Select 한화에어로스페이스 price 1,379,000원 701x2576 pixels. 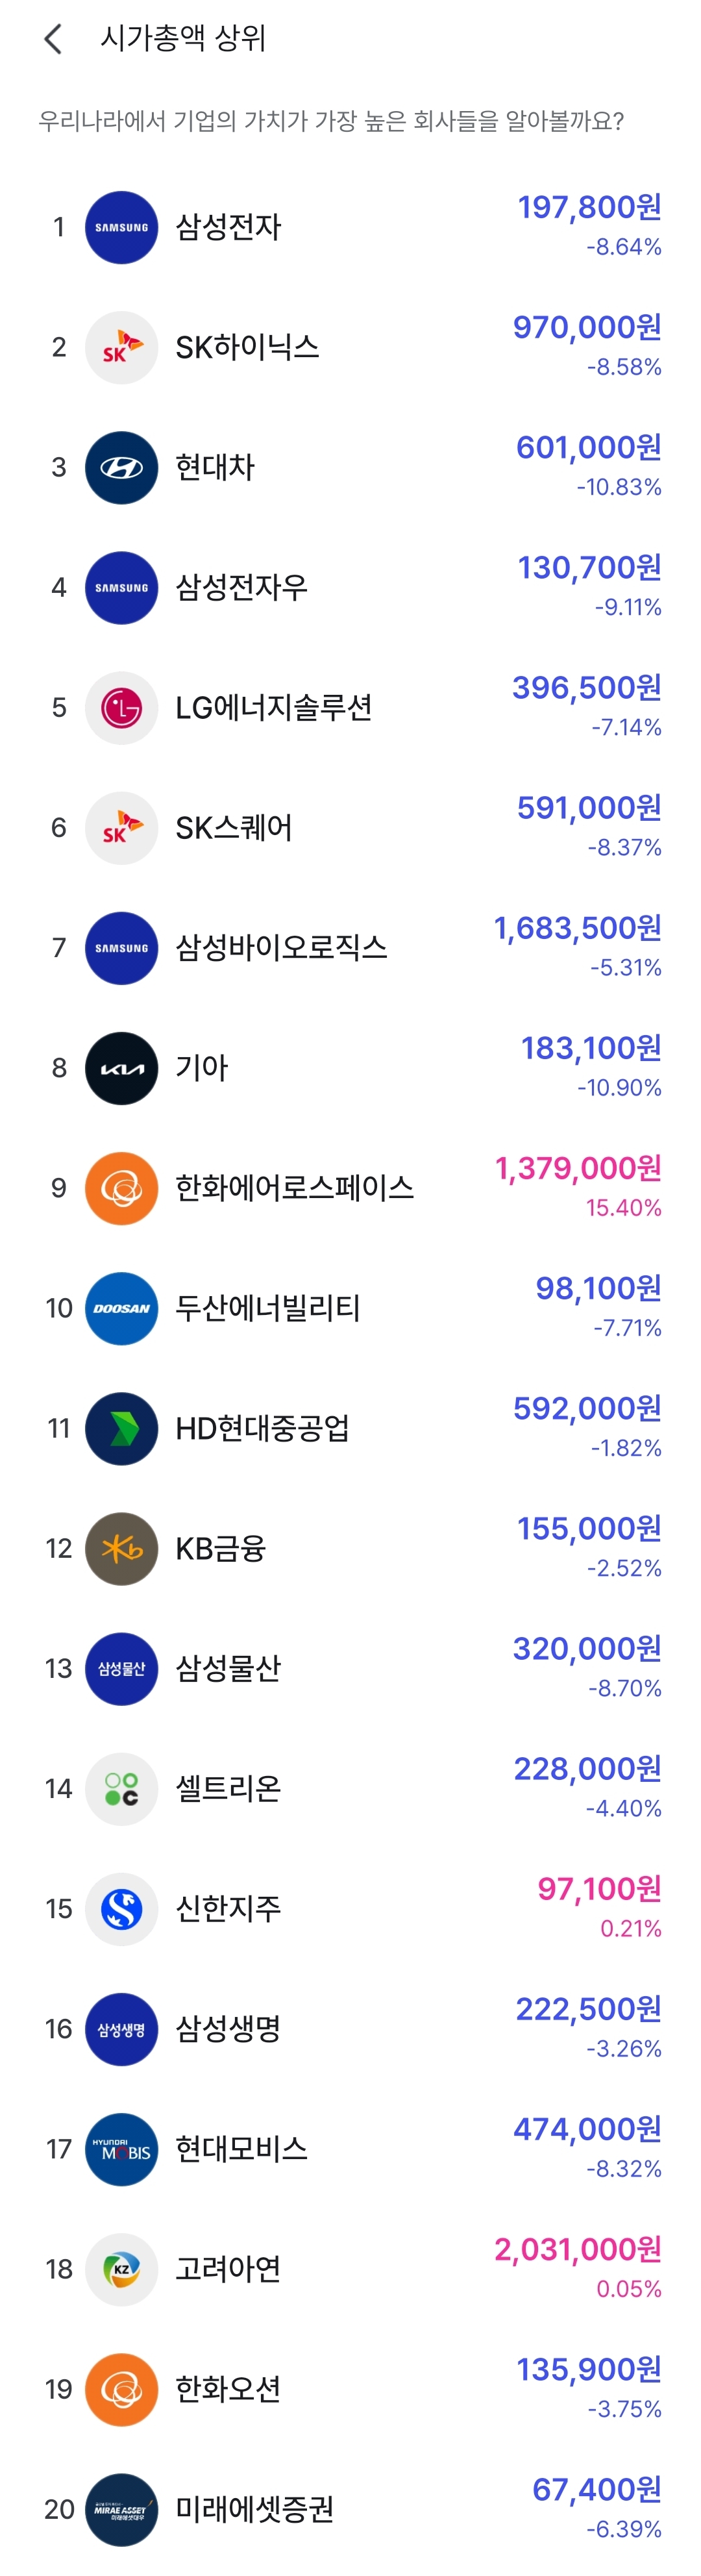tap(578, 1168)
